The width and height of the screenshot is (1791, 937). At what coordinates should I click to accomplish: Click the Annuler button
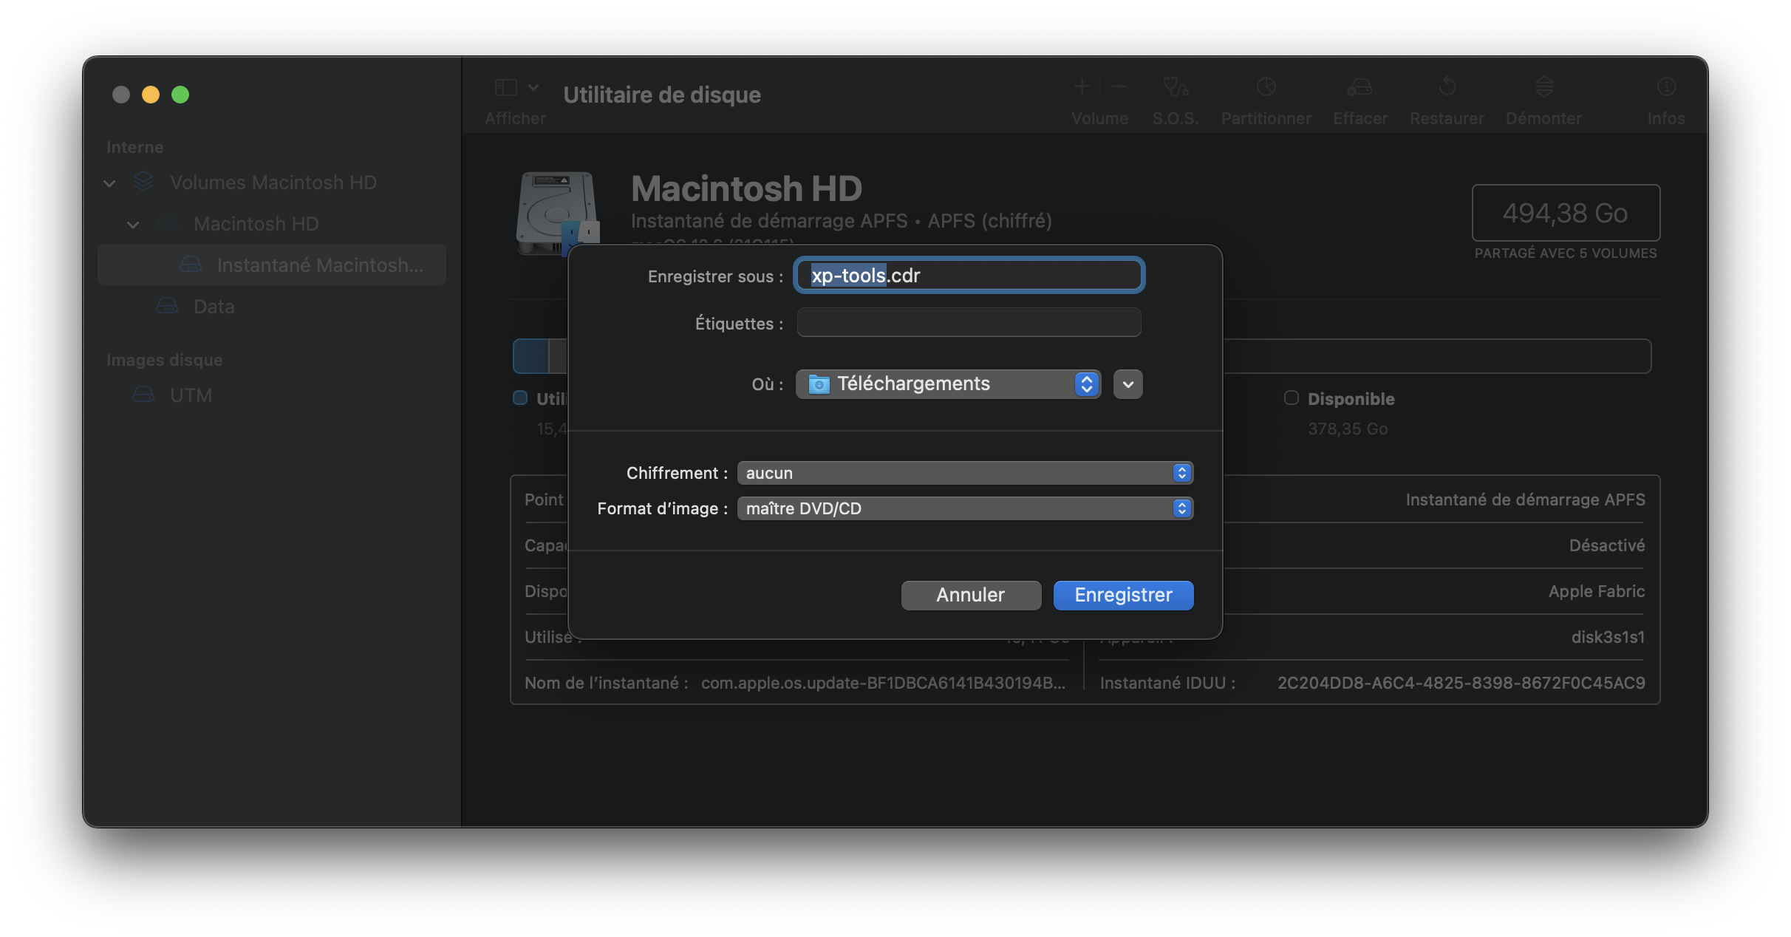click(971, 595)
